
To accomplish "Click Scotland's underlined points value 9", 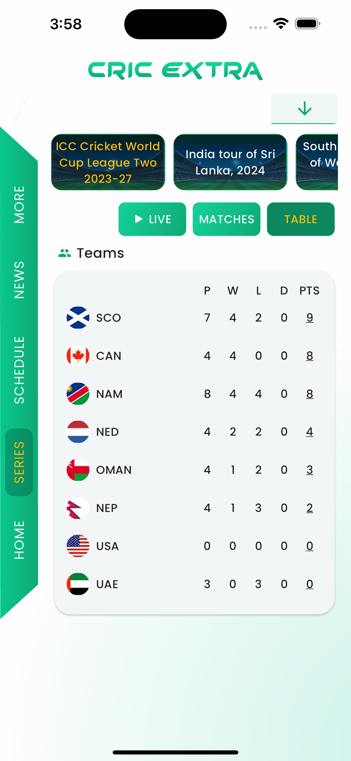I will 309,318.
